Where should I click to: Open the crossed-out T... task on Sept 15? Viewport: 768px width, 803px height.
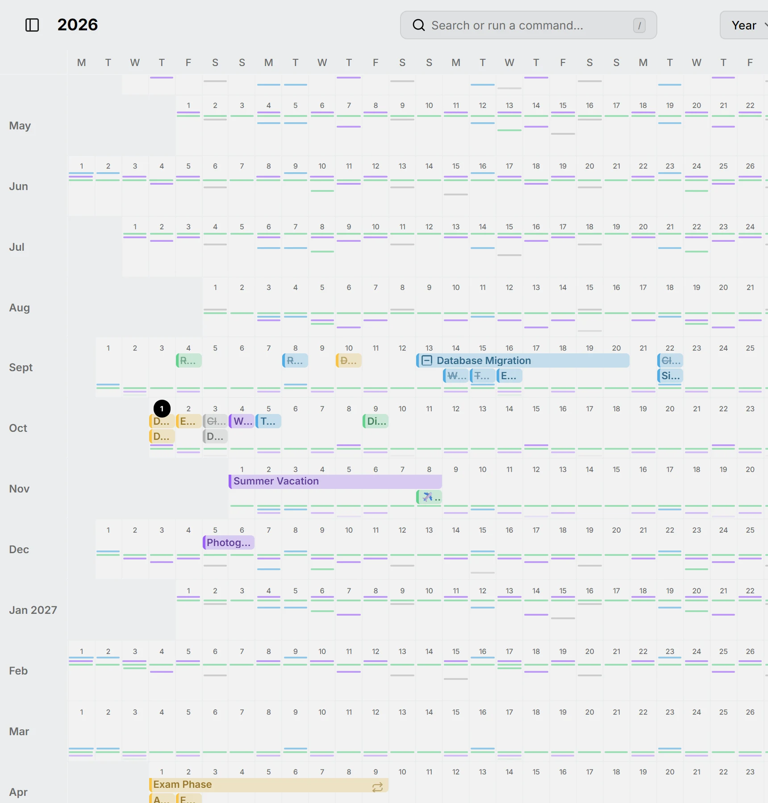coord(483,376)
